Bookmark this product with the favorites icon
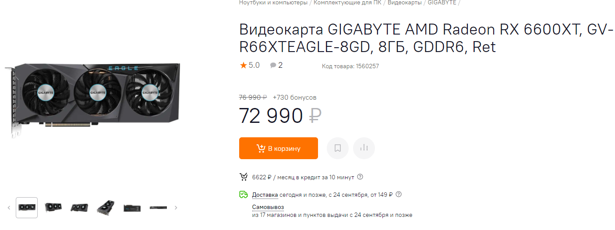615x230 pixels. (x=338, y=148)
